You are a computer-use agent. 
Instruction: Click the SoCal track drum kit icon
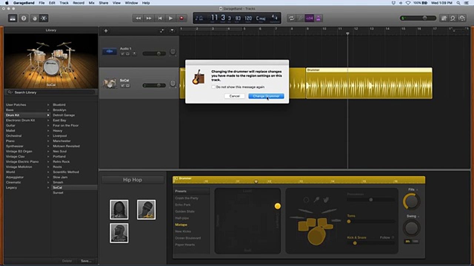tap(110, 83)
